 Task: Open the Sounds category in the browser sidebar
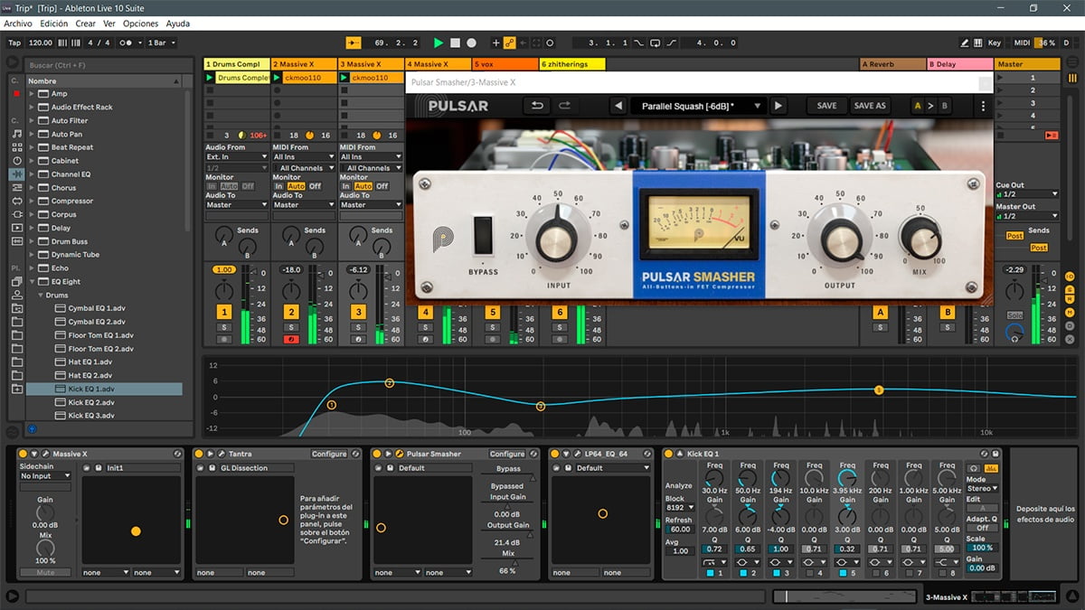tap(17, 133)
